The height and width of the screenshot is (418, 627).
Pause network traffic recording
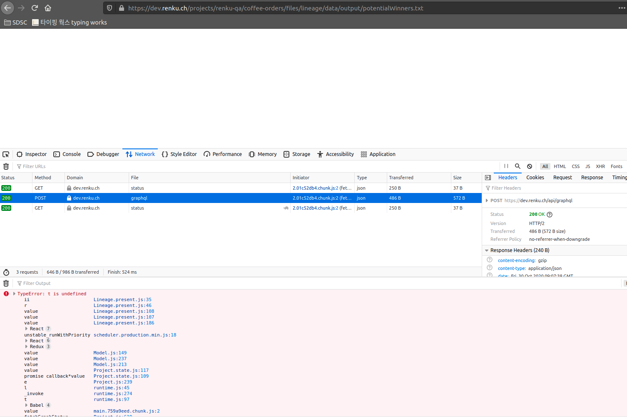pyautogui.click(x=506, y=166)
